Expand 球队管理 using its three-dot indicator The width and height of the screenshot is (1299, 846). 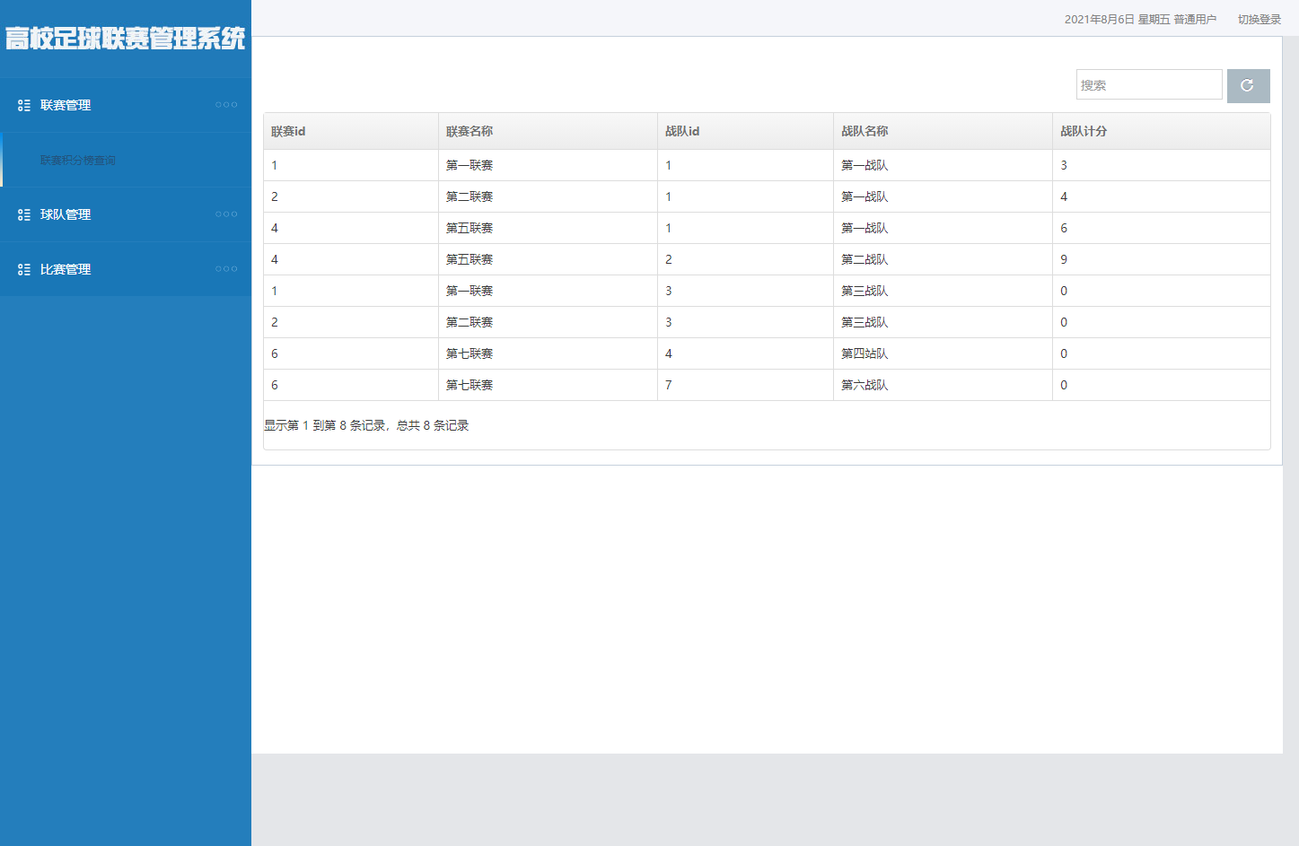point(226,214)
